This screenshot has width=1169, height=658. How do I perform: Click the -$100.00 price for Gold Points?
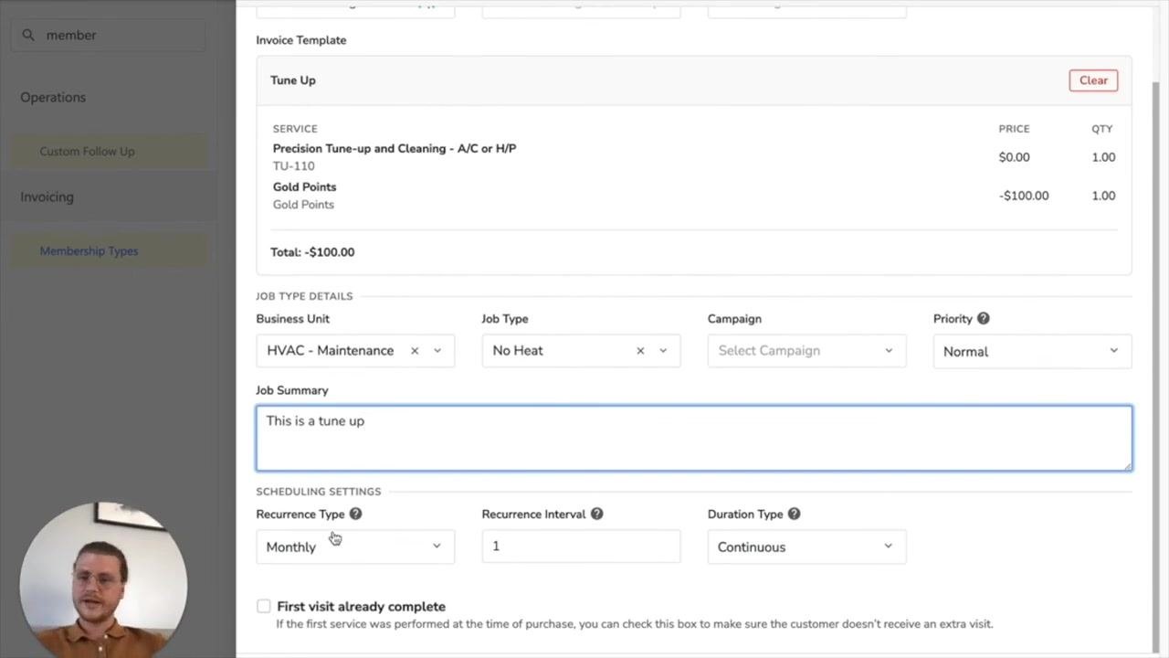pyautogui.click(x=1024, y=196)
